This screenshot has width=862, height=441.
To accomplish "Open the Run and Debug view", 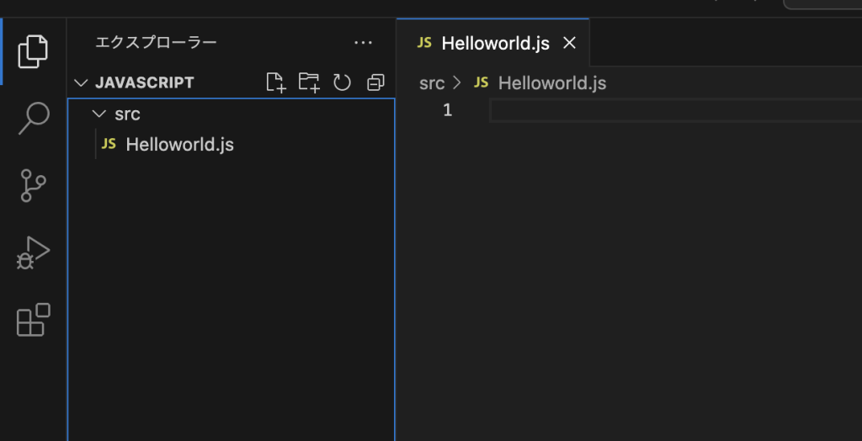I will [x=34, y=252].
